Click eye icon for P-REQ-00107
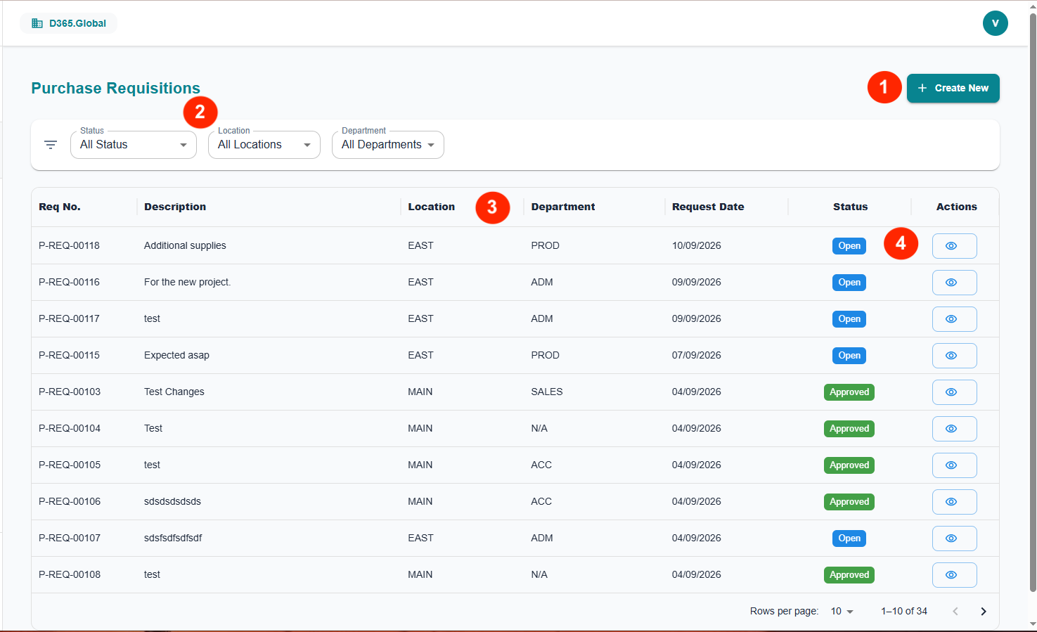The height and width of the screenshot is (632, 1037). [954, 539]
